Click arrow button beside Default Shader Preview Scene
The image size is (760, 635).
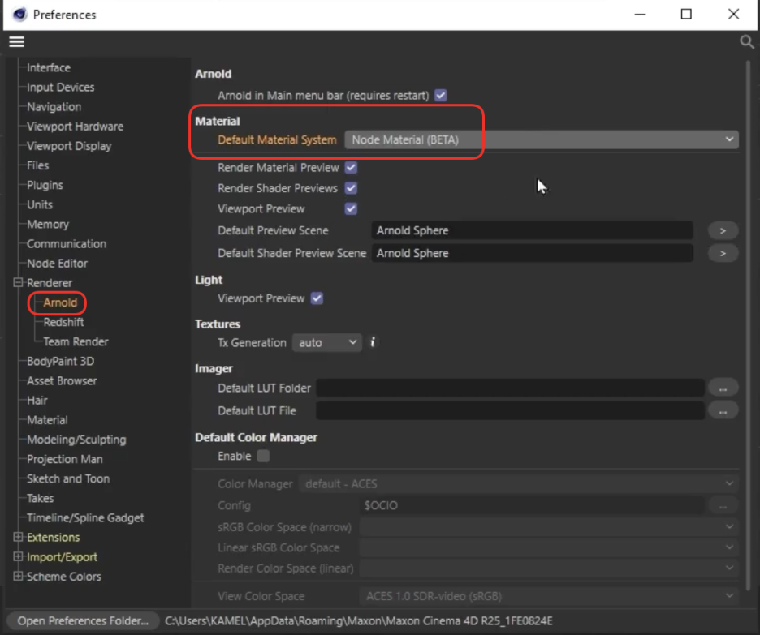(723, 253)
